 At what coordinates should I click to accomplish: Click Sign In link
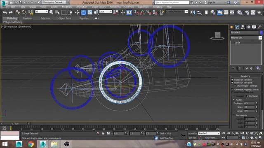click(x=211, y=2)
